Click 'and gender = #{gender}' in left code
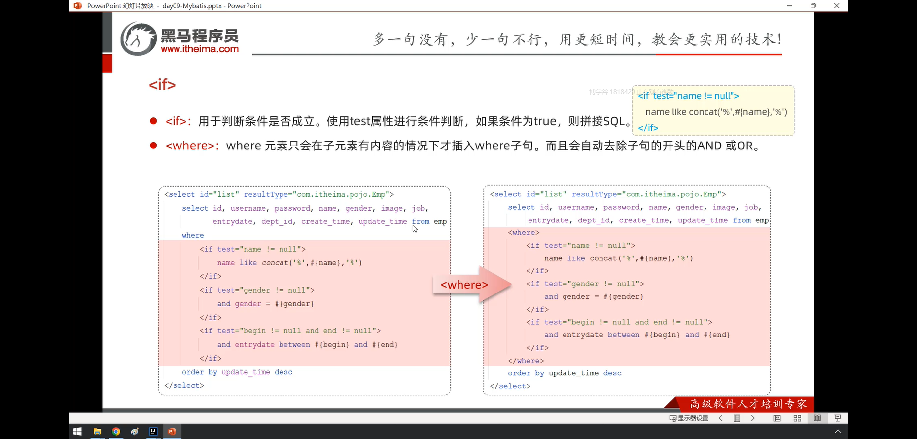Viewport: 917px width, 439px height. tap(265, 304)
